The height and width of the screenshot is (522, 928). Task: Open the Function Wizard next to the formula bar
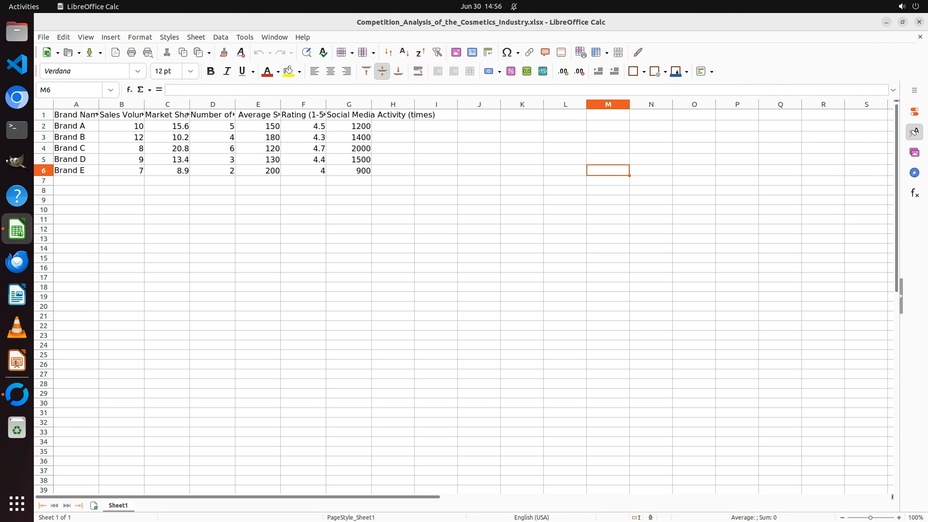click(129, 90)
